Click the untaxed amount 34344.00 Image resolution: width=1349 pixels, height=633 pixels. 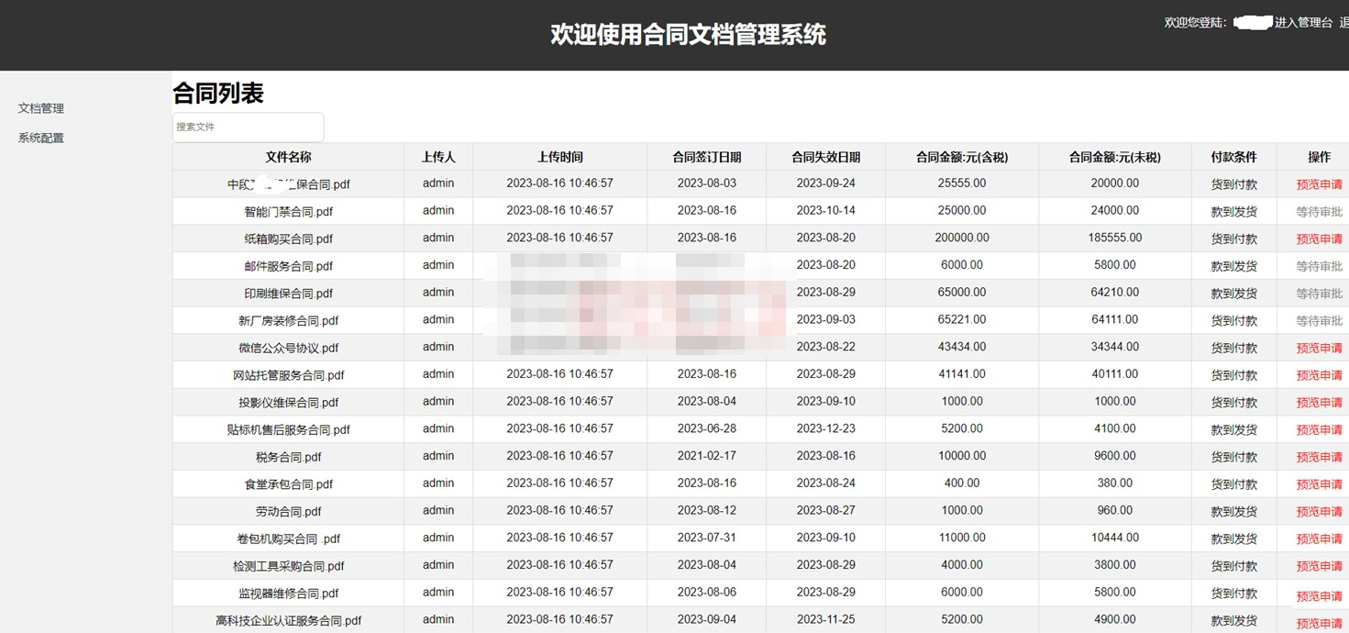(1114, 347)
